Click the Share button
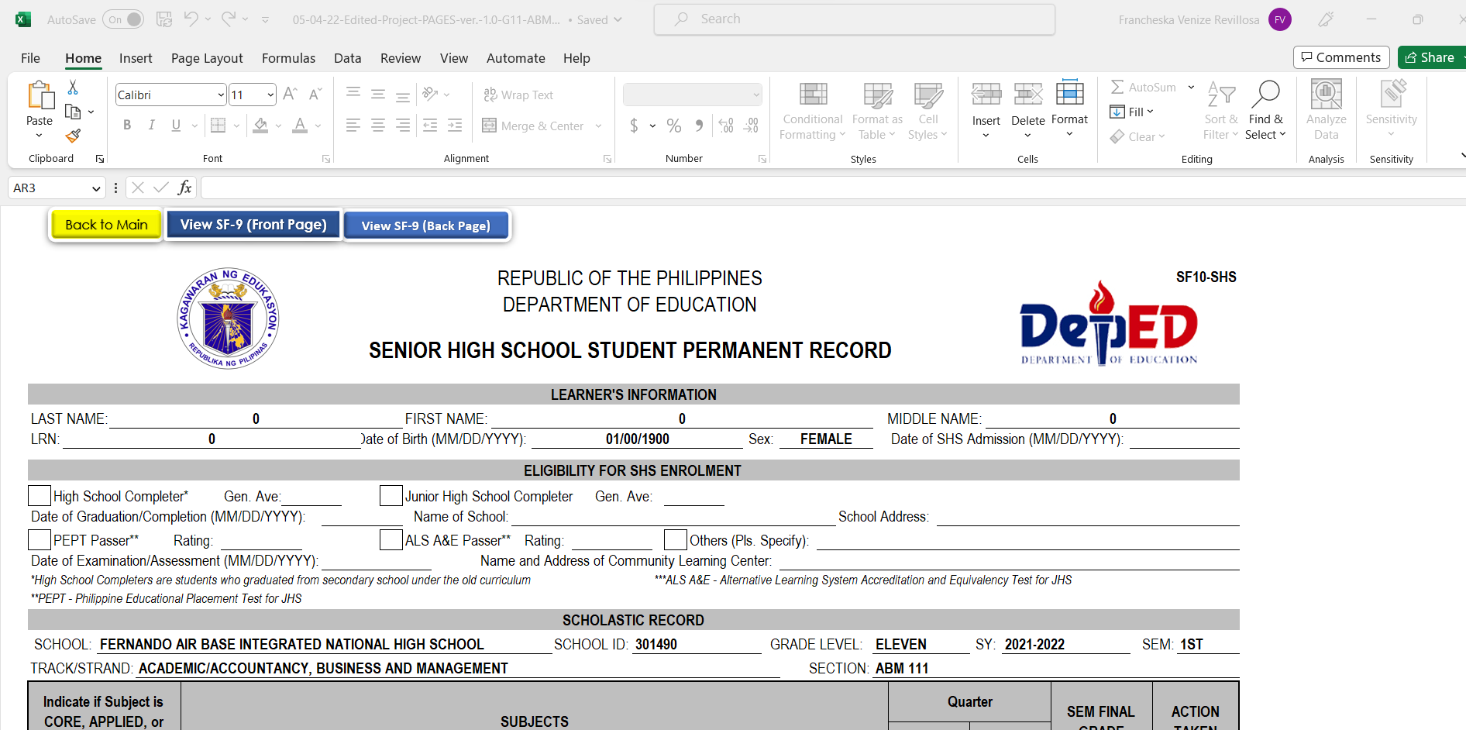1466x730 pixels. [1430, 57]
